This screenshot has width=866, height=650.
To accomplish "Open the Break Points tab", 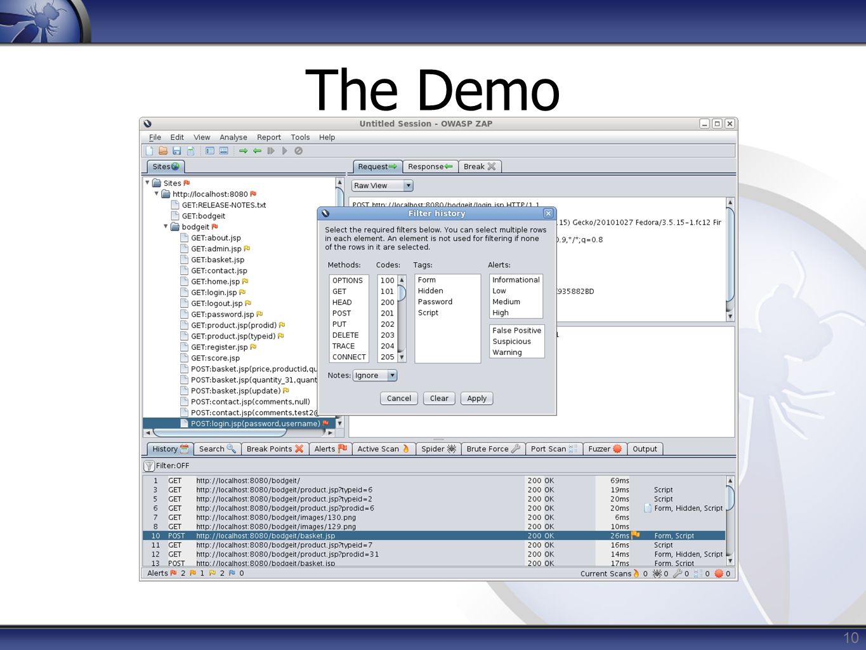I will [275, 449].
